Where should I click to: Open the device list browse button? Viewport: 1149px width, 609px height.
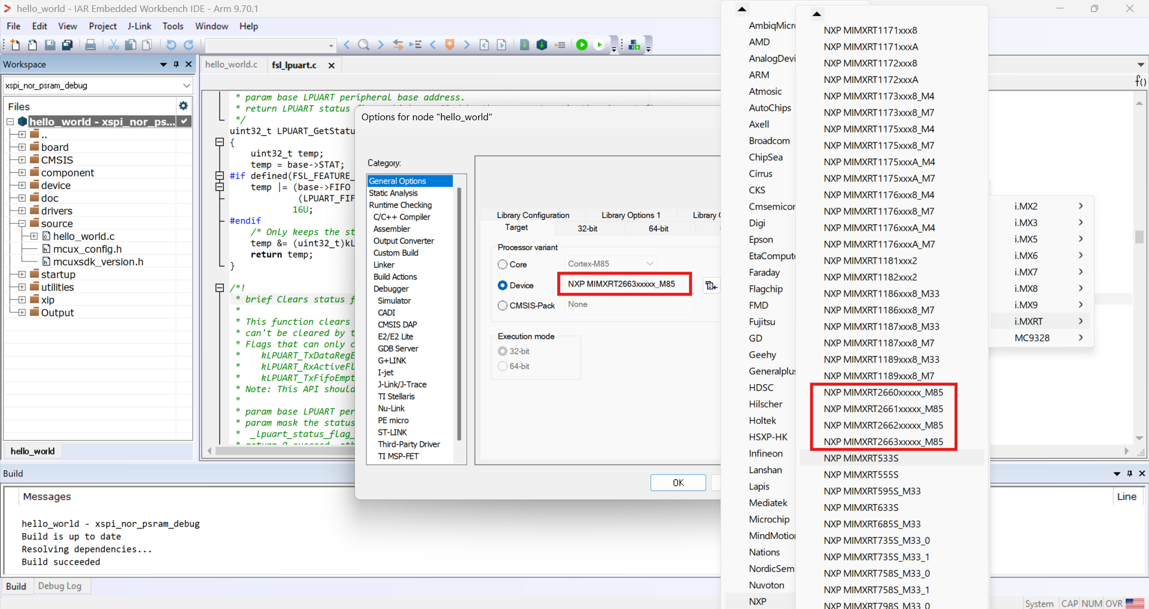tap(711, 286)
